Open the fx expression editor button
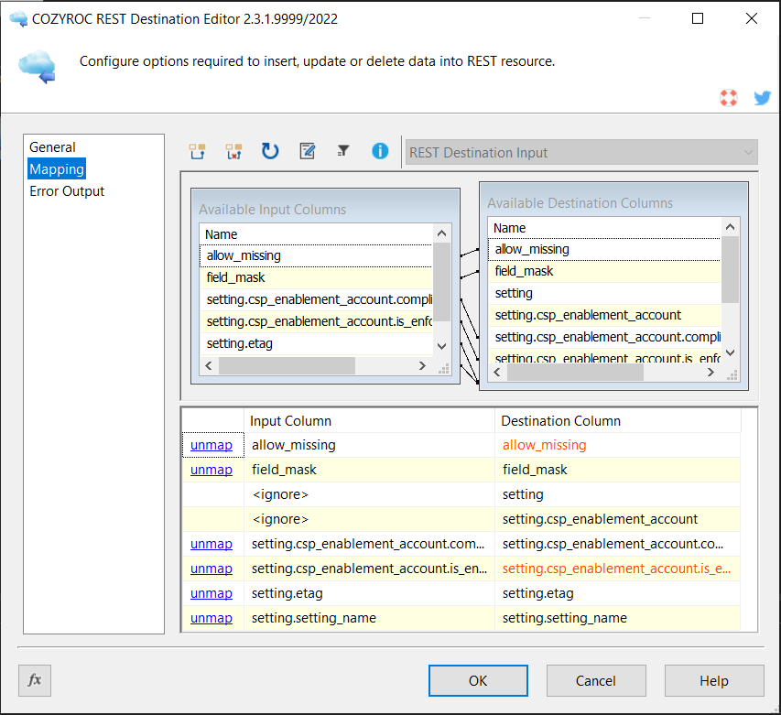This screenshot has height=715, width=781. 35,680
